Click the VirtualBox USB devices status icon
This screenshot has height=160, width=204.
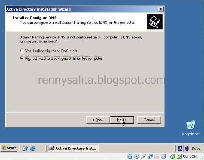coord(144,156)
